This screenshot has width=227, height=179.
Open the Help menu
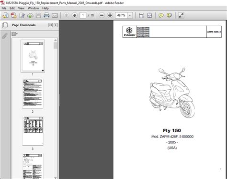click(45, 8)
